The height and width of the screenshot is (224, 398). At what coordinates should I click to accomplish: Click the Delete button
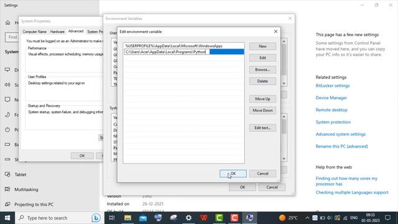262,82
